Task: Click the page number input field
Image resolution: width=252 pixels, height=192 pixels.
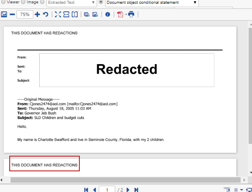Action: click(107, 189)
